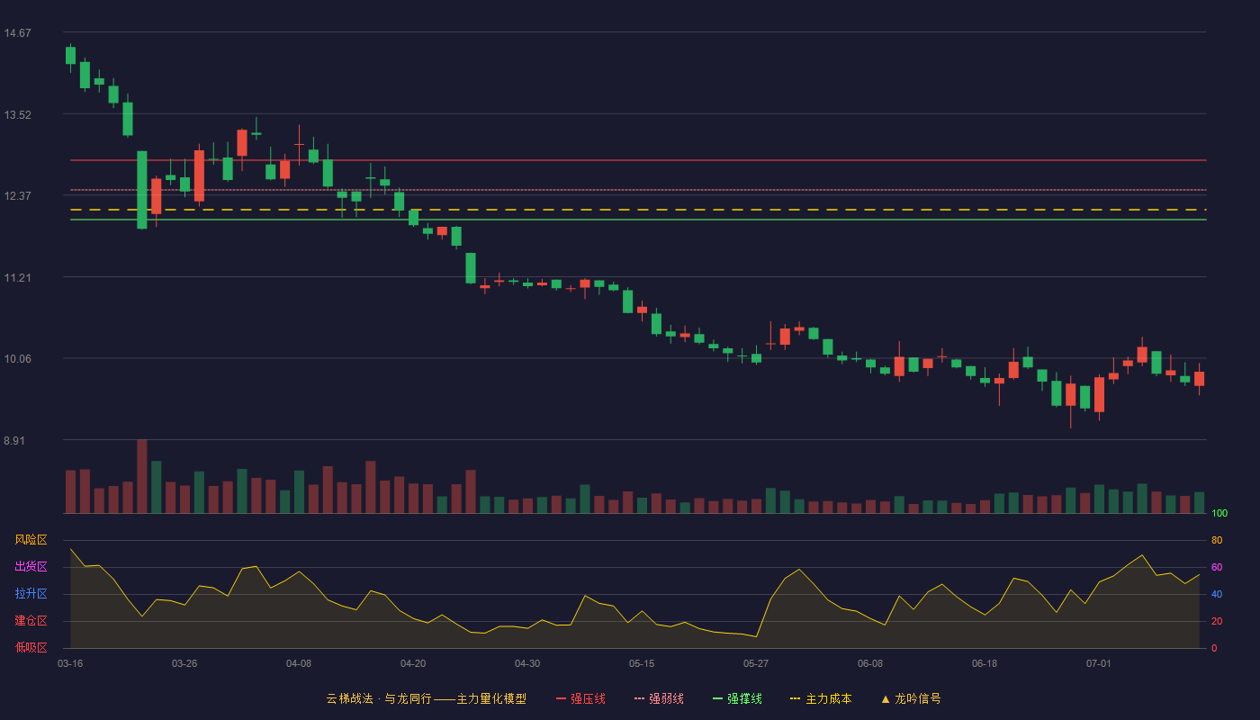This screenshot has height=720, width=1260.
Task: Click the 05-15 date label
Action: click(x=642, y=663)
